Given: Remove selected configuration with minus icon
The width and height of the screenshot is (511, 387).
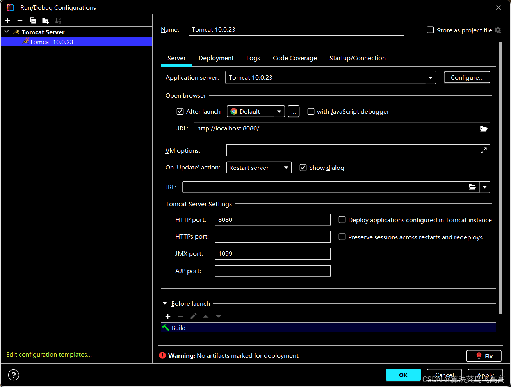Looking at the screenshot, I should coord(20,21).
